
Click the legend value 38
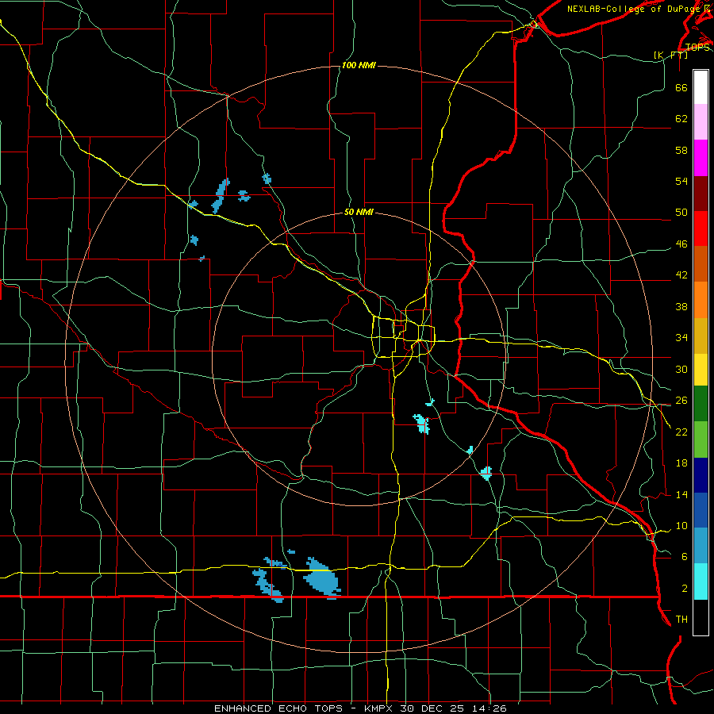(681, 307)
